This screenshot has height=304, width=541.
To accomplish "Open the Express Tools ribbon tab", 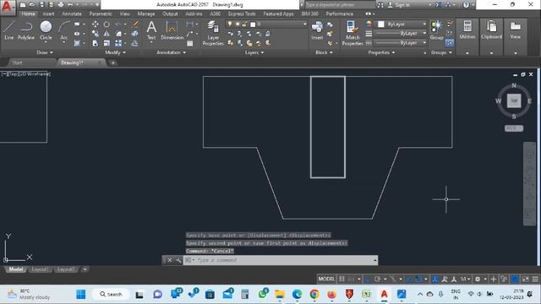I will 242,14.
